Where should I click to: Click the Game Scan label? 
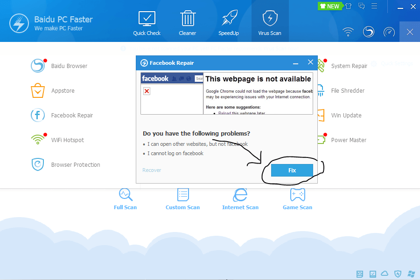297,207
